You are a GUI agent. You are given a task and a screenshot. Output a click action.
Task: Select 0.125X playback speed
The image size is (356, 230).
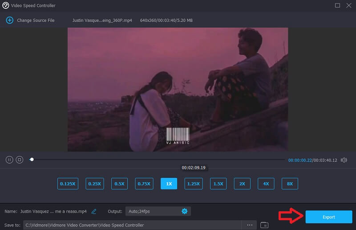coord(68,184)
